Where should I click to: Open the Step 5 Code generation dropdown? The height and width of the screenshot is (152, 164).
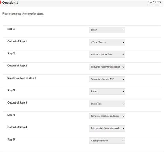[x=107, y=141]
